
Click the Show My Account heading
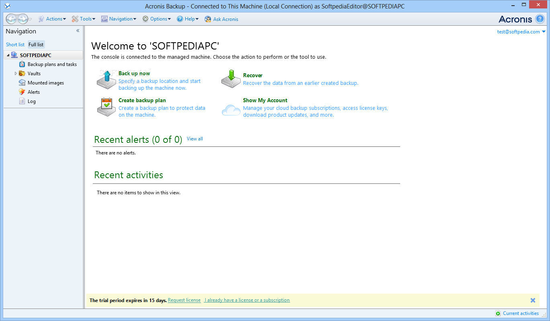click(265, 100)
